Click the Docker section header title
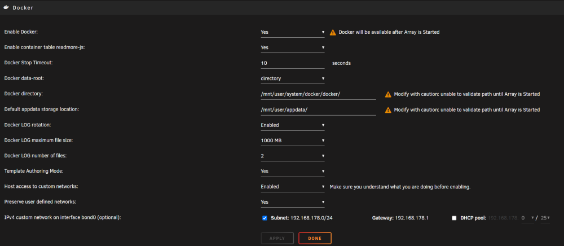This screenshot has height=246, width=564. coord(23,7)
